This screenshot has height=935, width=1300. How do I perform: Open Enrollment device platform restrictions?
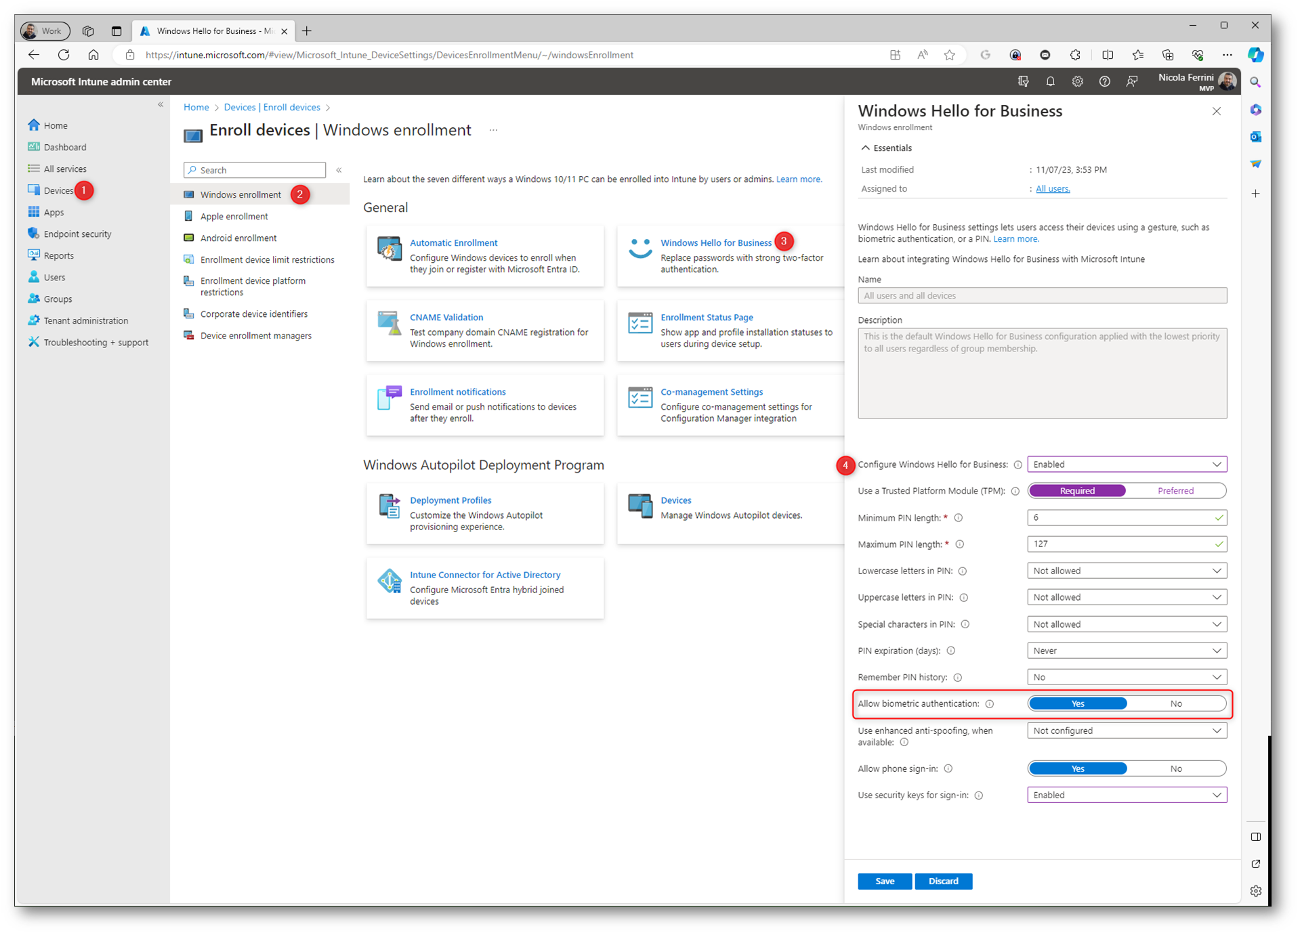coord(253,286)
